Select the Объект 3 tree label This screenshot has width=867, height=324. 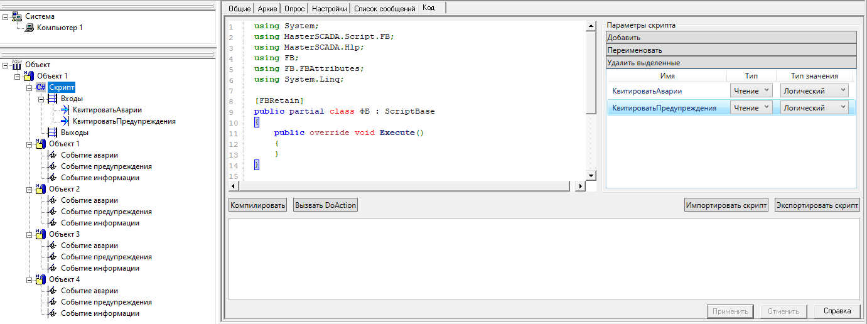[x=64, y=234]
